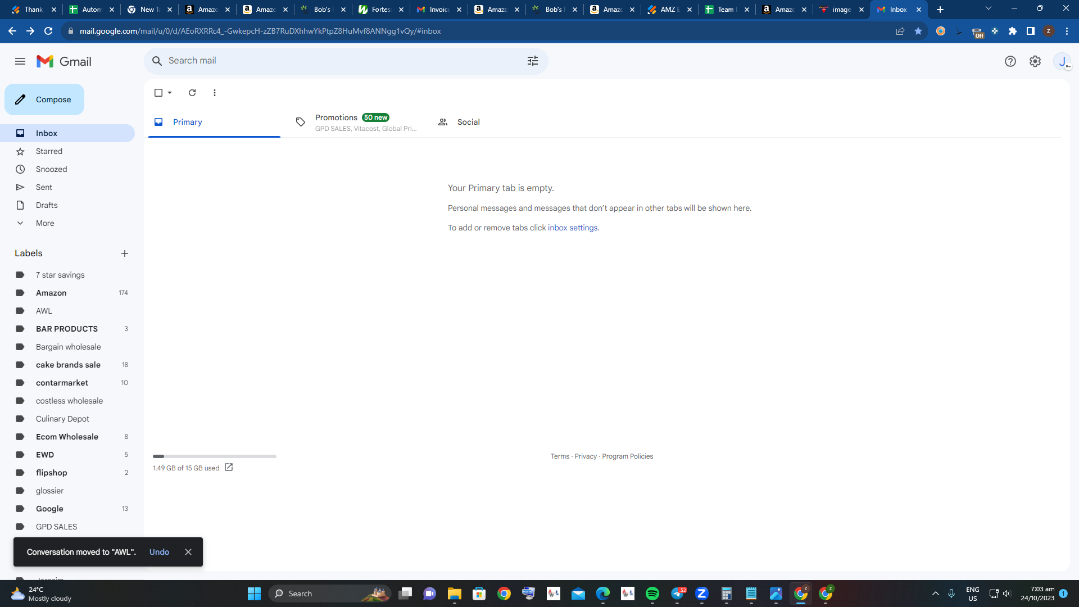Open the Terms link
The height and width of the screenshot is (607, 1079).
point(560,456)
